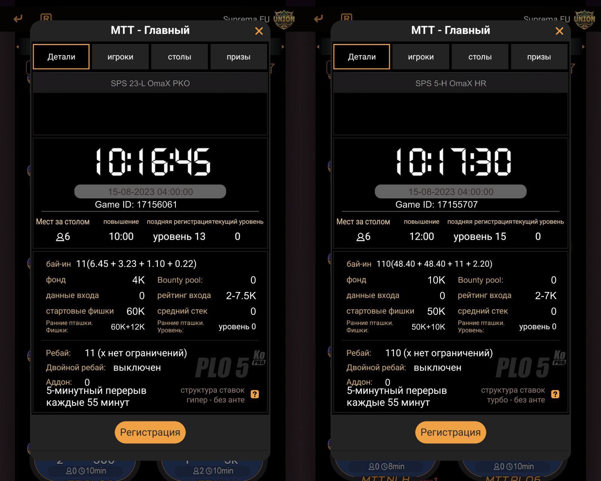Click left scroll arrow beside SPS 5-H tabs

(318, 47)
